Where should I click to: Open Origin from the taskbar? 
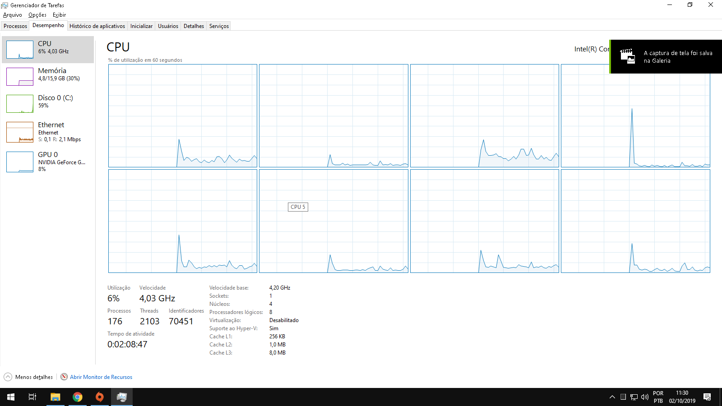point(100,397)
